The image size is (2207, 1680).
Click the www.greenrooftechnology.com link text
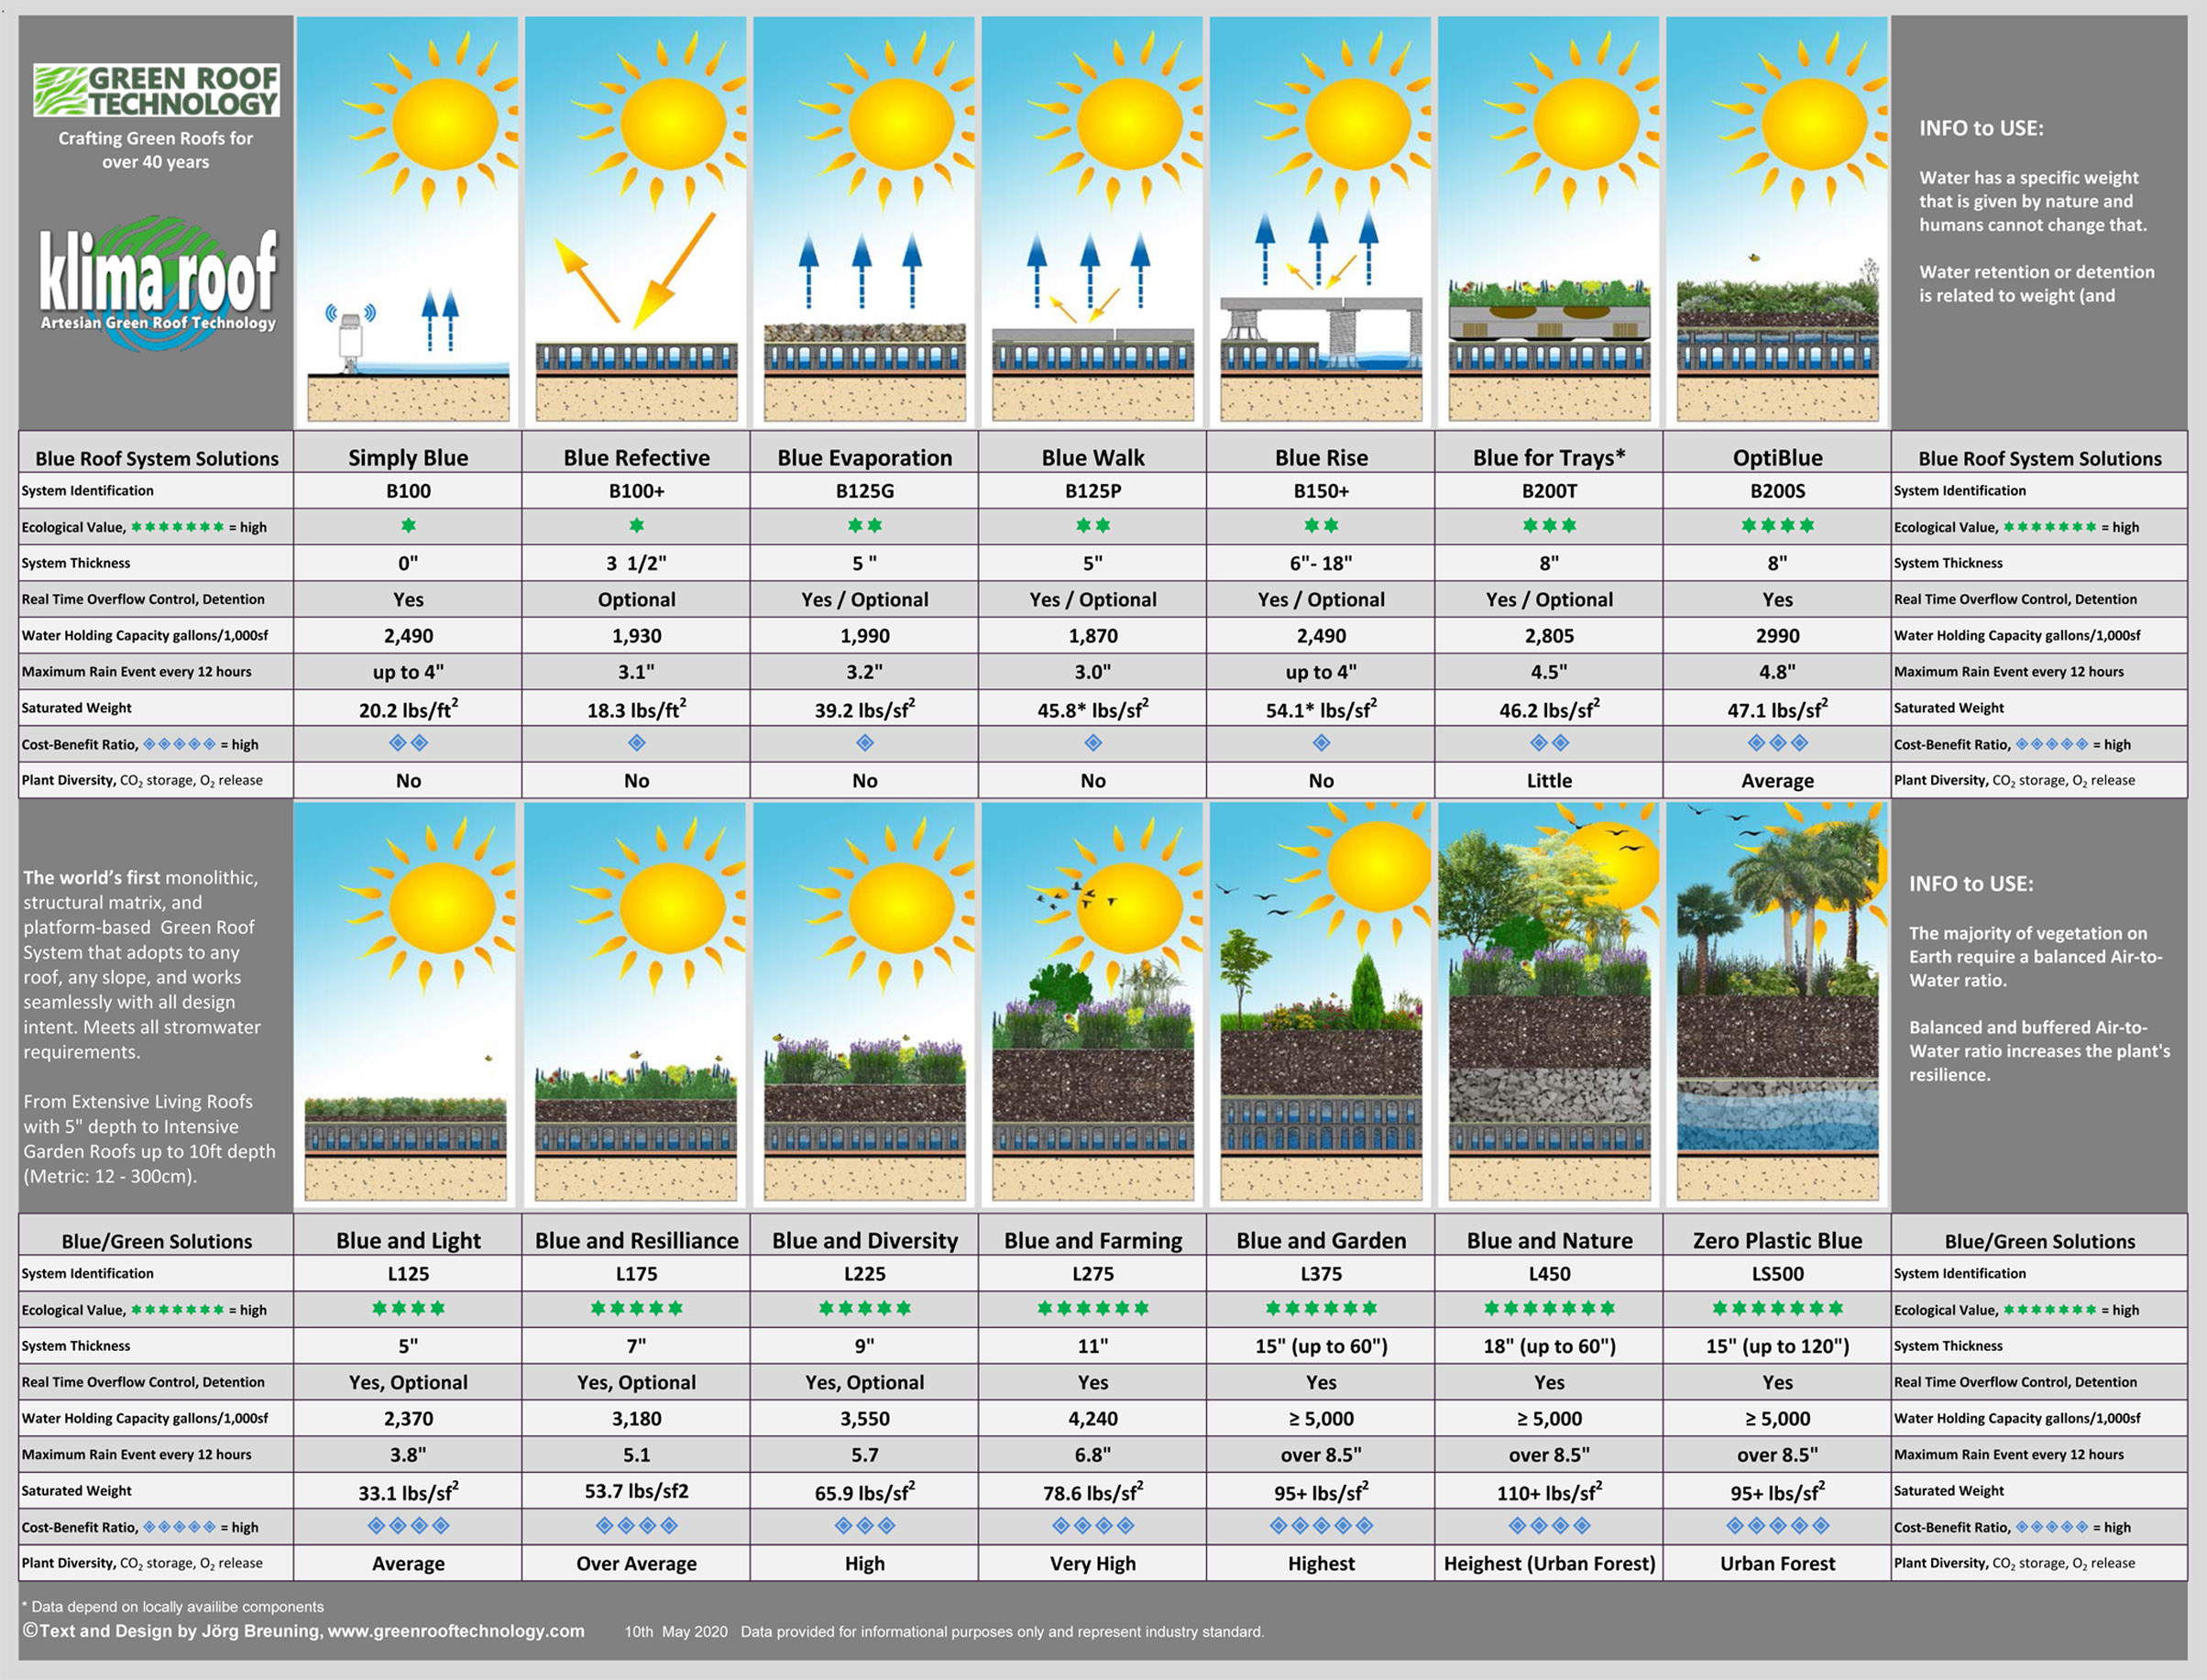456,1631
